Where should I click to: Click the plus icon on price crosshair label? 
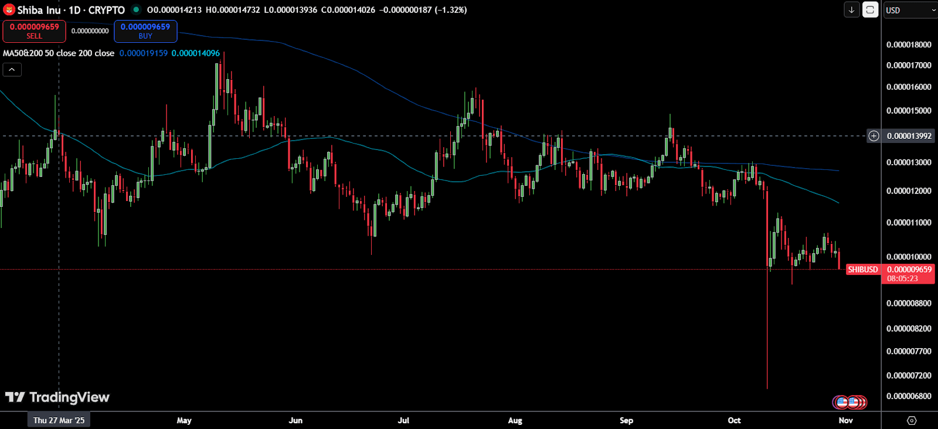coord(874,136)
